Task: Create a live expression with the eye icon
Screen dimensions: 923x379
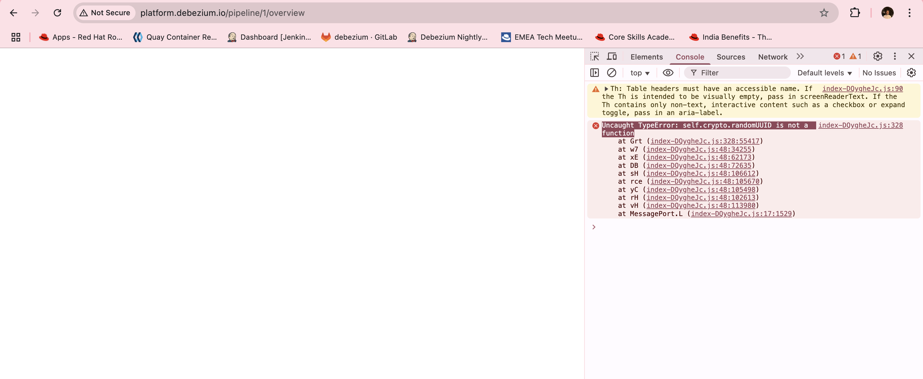Action: tap(668, 73)
